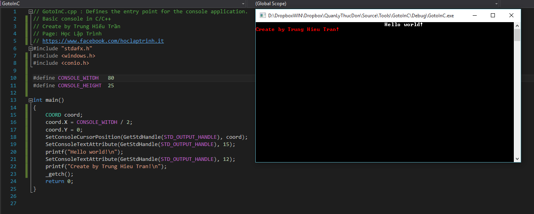Collapse the int main() function block
Viewport: 534px width, 214px height.
click(x=31, y=100)
